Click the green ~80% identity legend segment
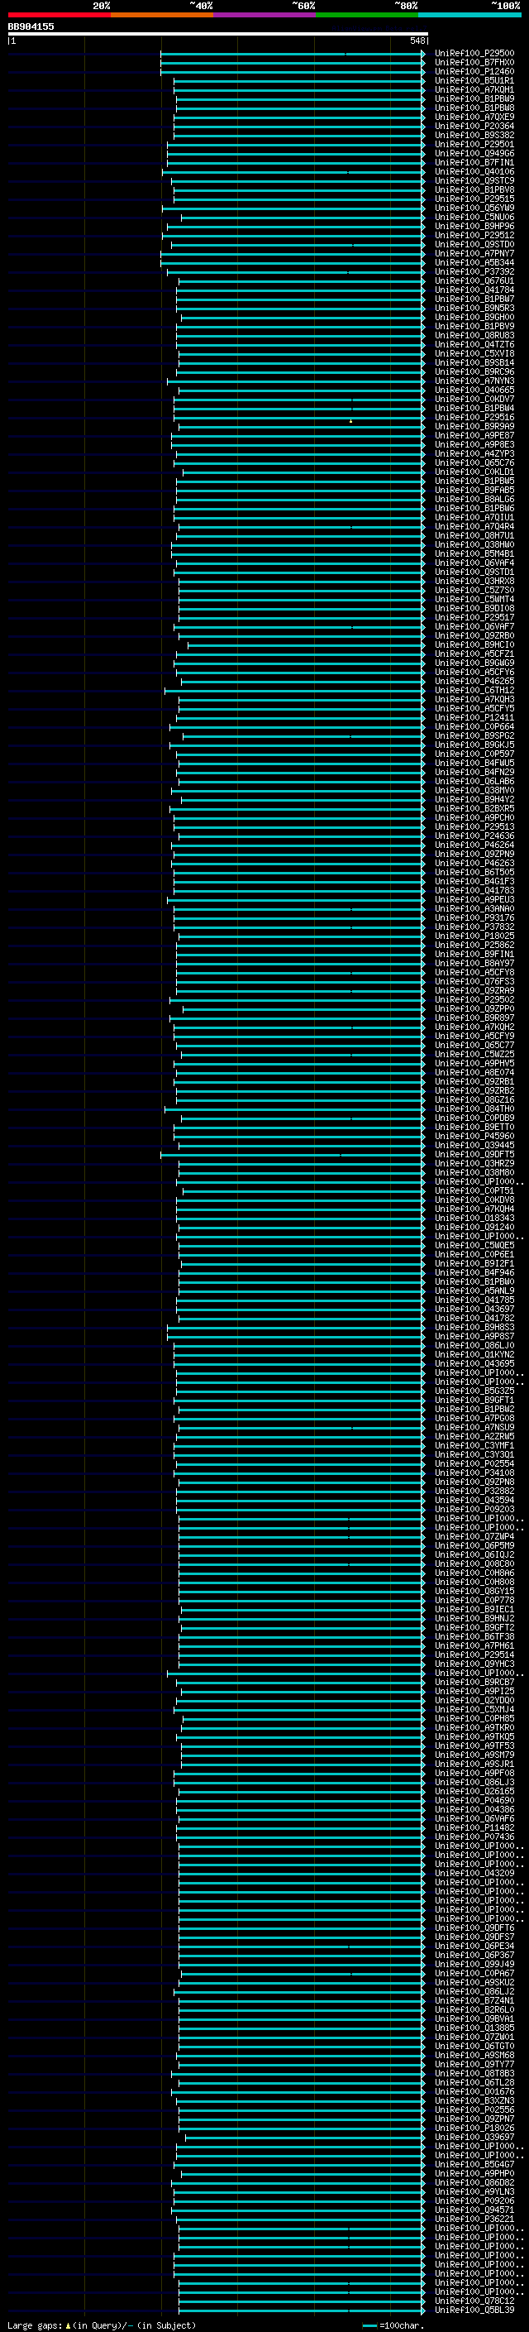The image size is (529, 2332). (x=367, y=15)
